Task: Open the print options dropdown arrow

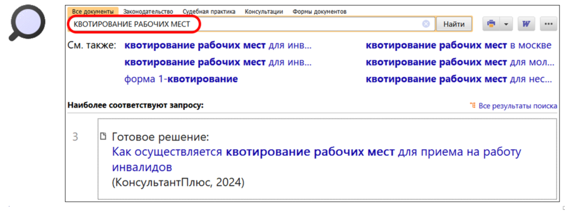Action: (506, 24)
